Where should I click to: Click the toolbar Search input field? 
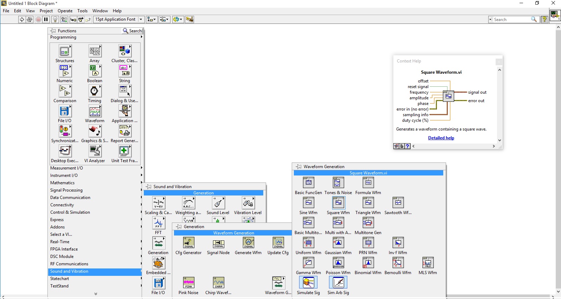(512, 20)
